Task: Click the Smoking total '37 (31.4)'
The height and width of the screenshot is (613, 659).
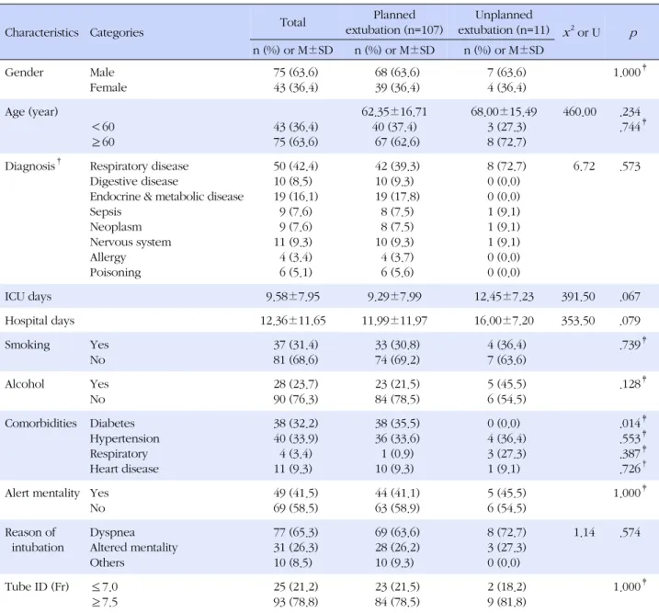Action: [295, 345]
